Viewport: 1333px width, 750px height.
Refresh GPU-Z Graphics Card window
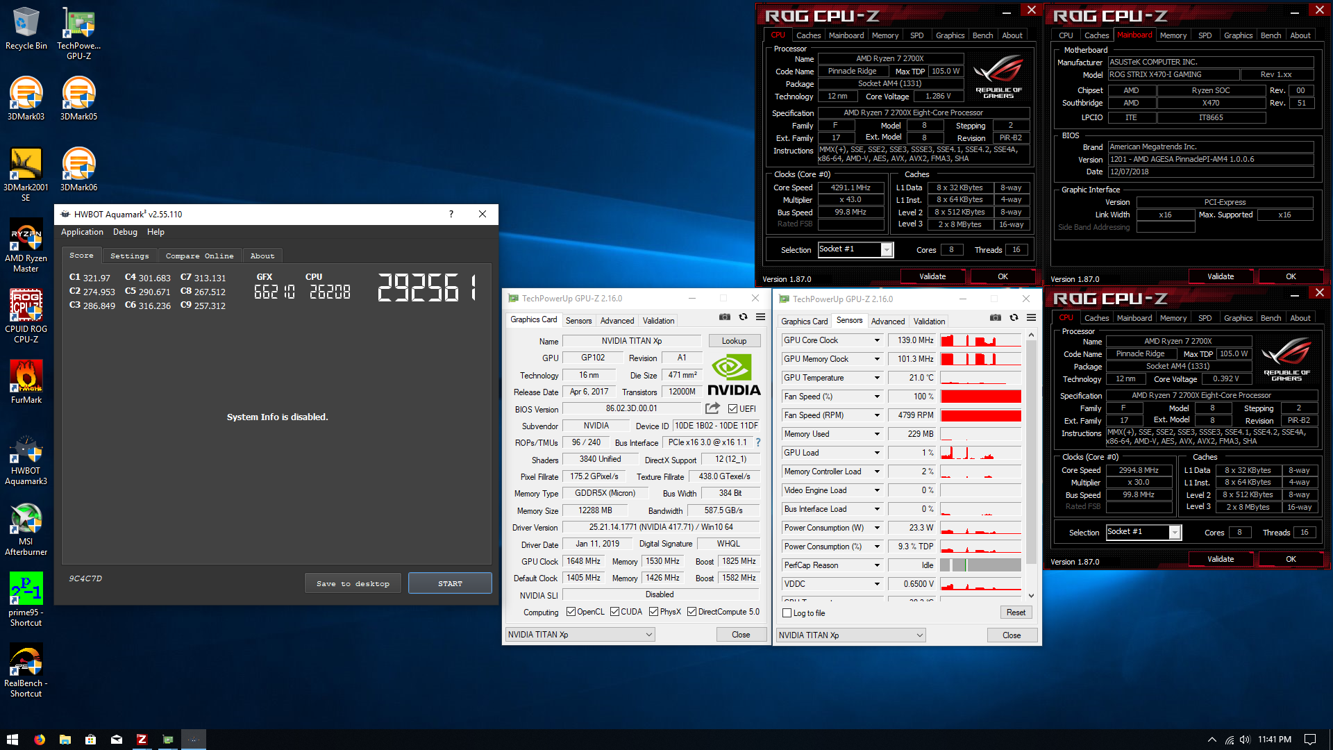coord(743,317)
